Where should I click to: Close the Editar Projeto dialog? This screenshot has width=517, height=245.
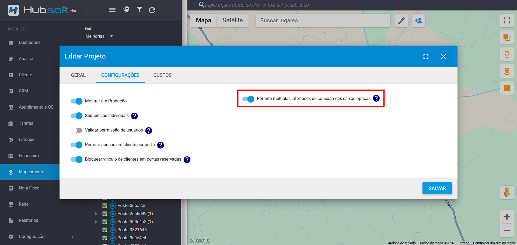pos(443,56)
